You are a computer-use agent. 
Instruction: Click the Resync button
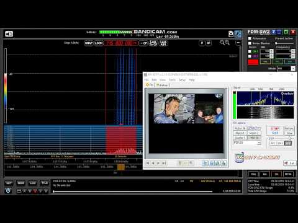coord(289,129)
